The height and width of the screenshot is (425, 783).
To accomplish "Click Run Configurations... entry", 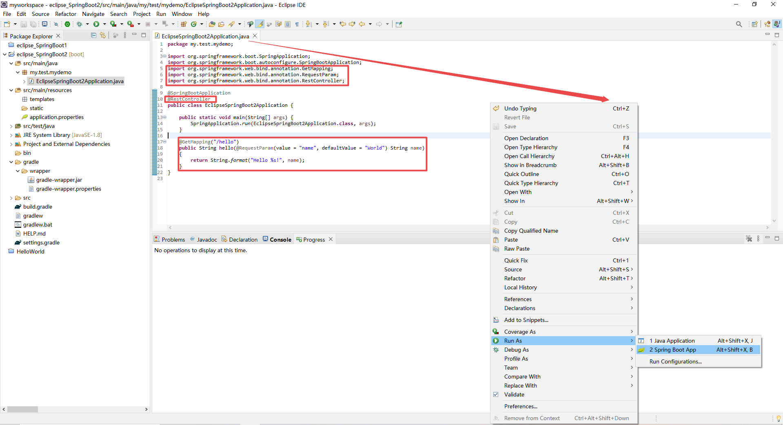I will (x=698, y=361).
